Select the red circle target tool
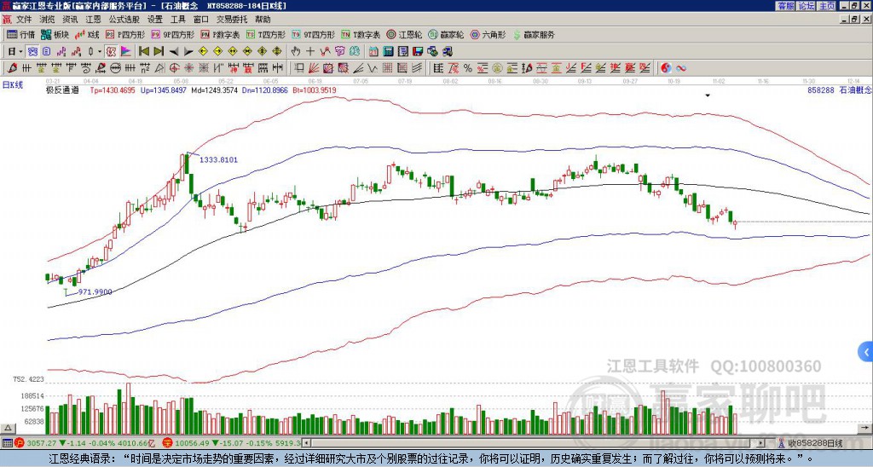873x467 pixels. (174, 68)
